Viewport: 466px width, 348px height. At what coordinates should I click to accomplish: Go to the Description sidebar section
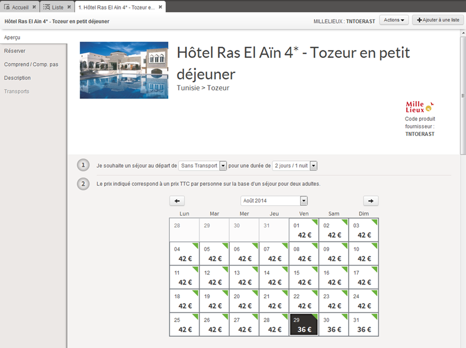point(17,78)
